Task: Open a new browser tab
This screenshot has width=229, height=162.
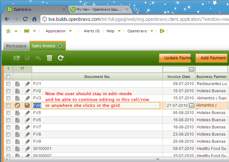Action: pos(136,9)
